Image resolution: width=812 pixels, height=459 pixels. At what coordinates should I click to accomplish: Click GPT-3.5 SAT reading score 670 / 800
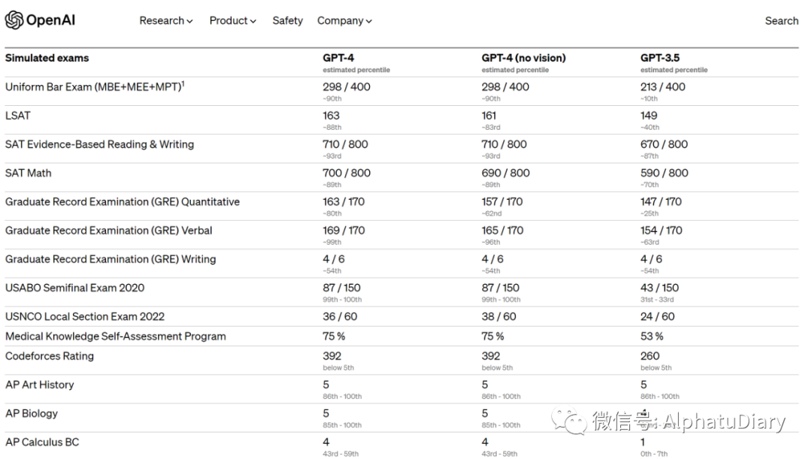pyautogui.click(x=664, y=144)
